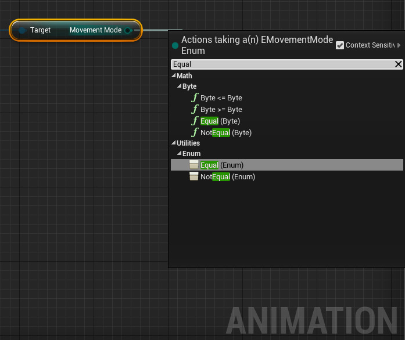Image resolution: width=405 pixels, height=340 pixels.
Task: Click node icon of NotEqual (Enum)
Action: (x=194, y=177)
